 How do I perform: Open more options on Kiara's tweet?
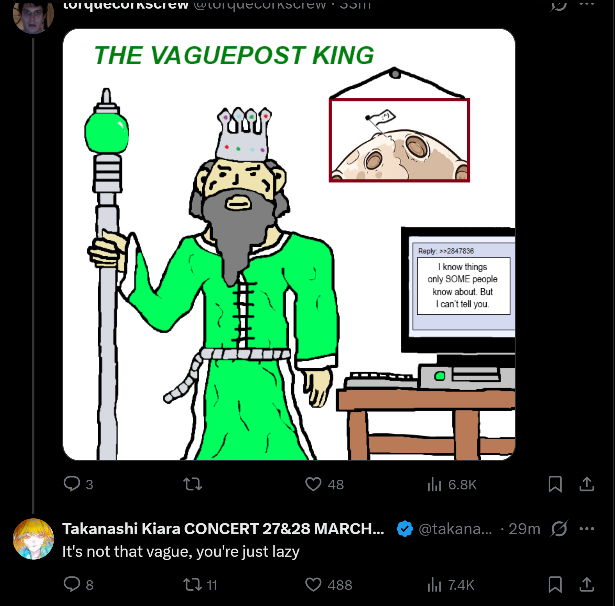[587, 529]
